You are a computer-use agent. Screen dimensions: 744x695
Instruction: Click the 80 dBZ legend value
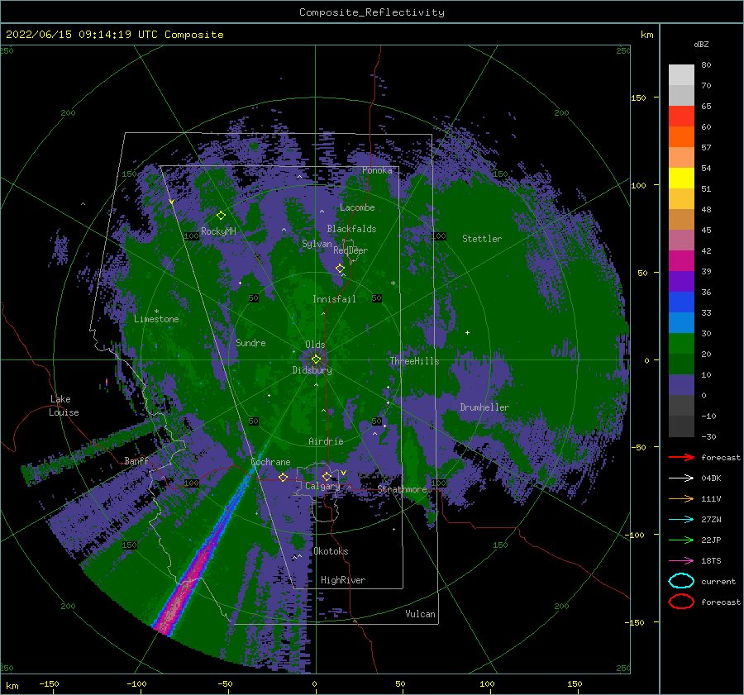[706, 65]
